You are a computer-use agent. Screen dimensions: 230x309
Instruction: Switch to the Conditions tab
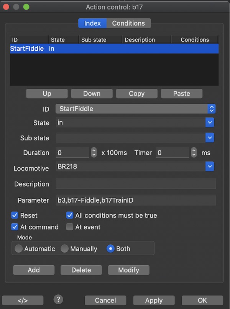pyautogui.click(x=128, y=23)
